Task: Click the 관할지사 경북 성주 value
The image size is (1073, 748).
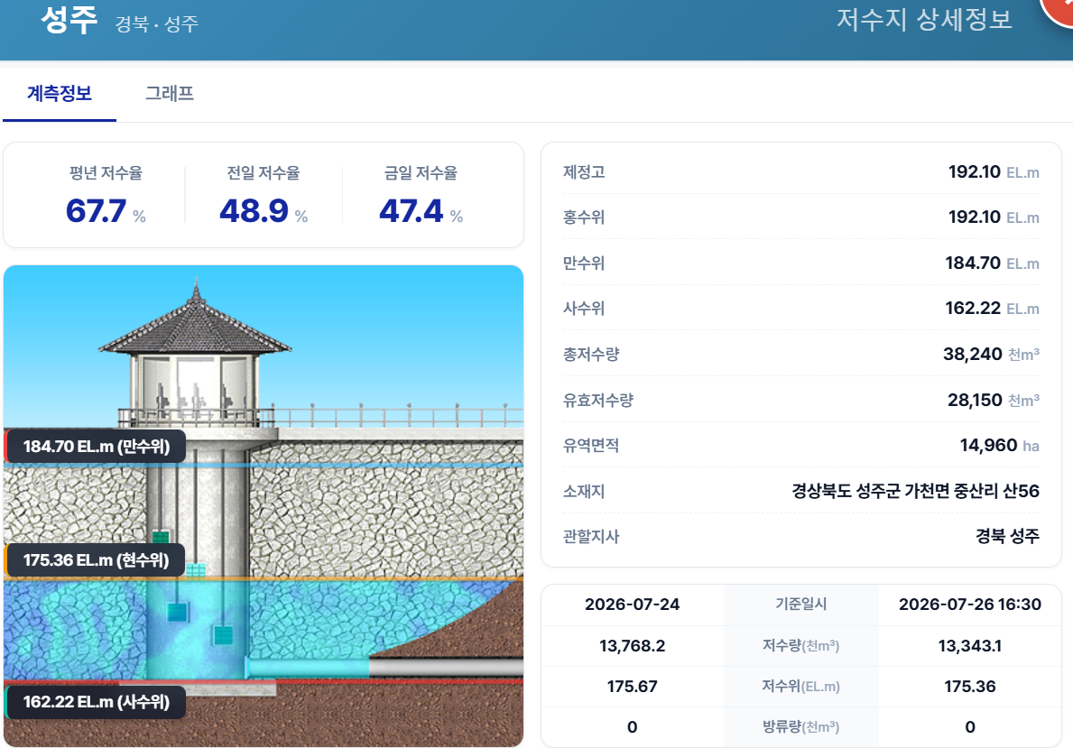Action: 1007,536
